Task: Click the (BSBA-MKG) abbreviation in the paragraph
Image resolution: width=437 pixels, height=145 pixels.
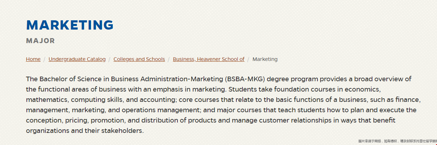Action: [x=245, y=79]
